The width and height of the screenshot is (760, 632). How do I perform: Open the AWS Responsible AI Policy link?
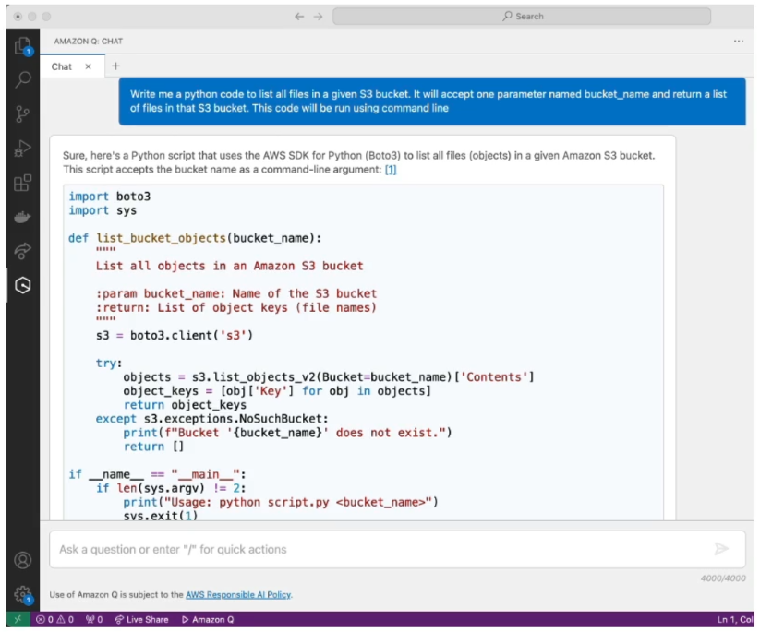pyautogui.click(x=238, y=595)
